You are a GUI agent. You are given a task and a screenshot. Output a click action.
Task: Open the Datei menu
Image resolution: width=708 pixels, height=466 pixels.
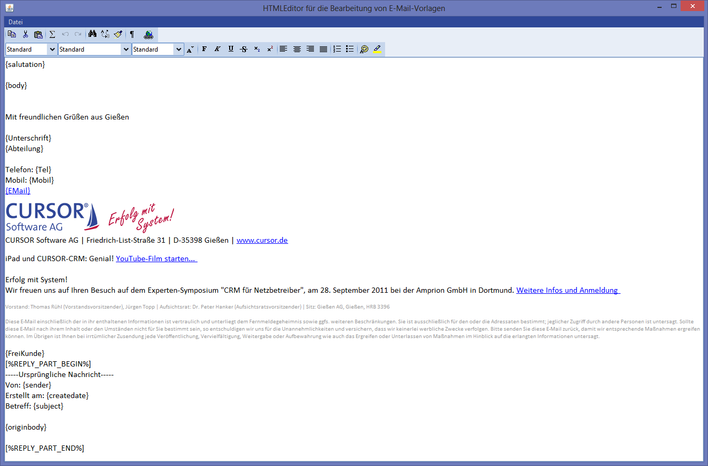[x=16, y=22]
